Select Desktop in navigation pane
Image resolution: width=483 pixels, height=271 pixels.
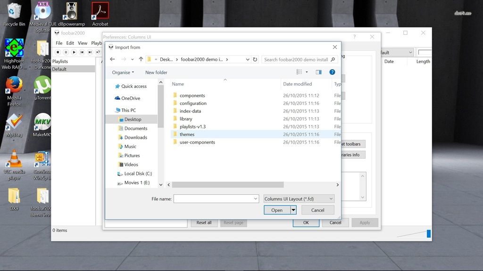[132, 119]
